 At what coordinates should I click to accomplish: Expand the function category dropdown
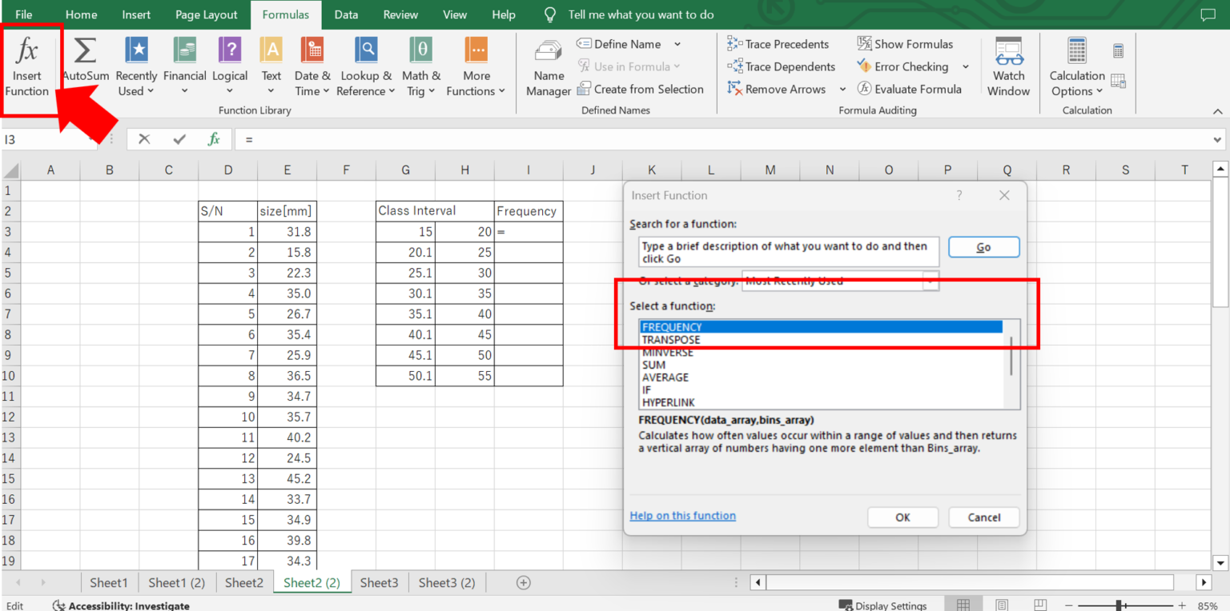(x=930, y=281)
